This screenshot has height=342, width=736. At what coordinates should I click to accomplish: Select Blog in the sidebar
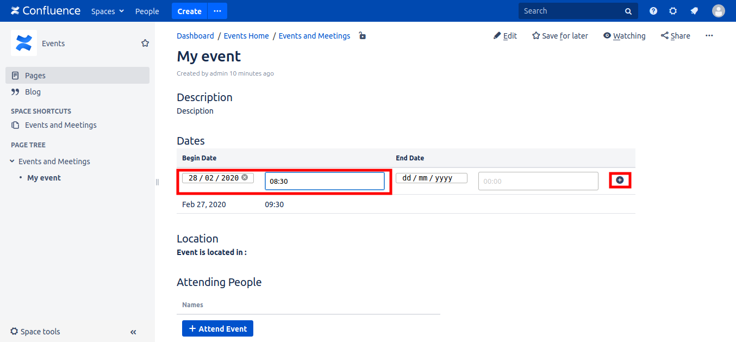(x=33, y=92)
